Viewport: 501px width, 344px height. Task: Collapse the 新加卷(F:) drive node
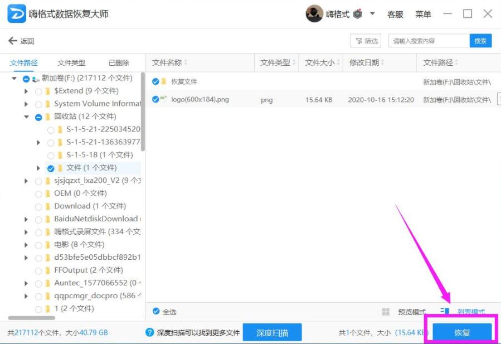tap(14, 78)
